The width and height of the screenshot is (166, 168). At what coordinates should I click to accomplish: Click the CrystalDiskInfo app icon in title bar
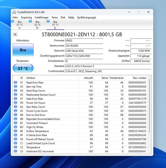point(14,12)
